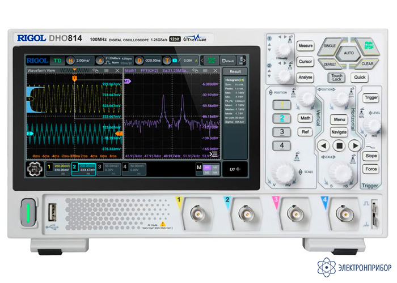Tap the orange T trigger settings icon
Image resolution: width=397 pixels, height=283 pixels.
[x=167, y=61]
